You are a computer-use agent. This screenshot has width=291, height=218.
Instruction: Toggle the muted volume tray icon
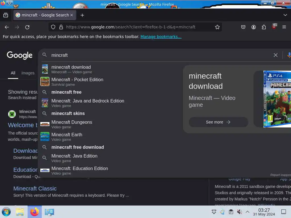(239, 212)
